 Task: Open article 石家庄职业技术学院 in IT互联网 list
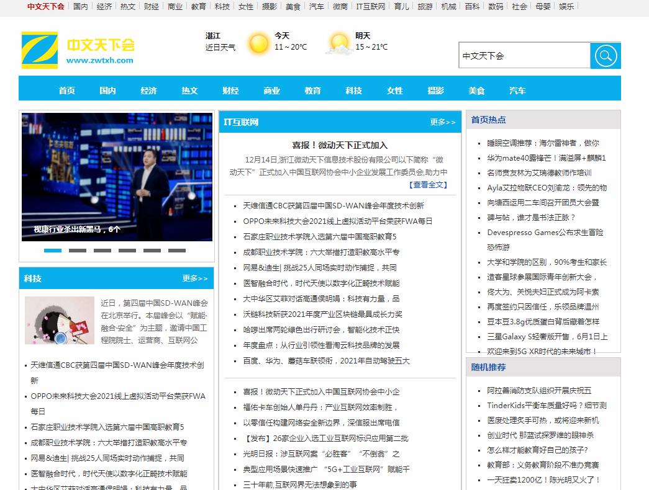point(320,236)
